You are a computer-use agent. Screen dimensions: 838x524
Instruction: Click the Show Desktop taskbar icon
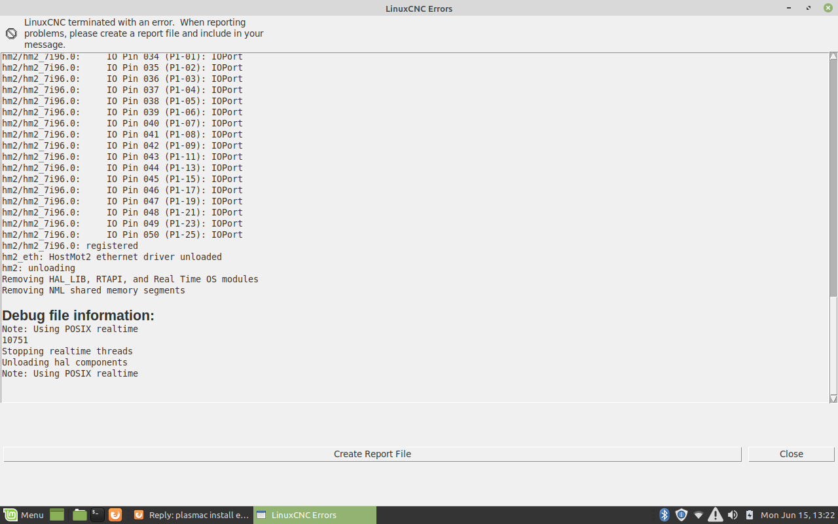(57, 515)
